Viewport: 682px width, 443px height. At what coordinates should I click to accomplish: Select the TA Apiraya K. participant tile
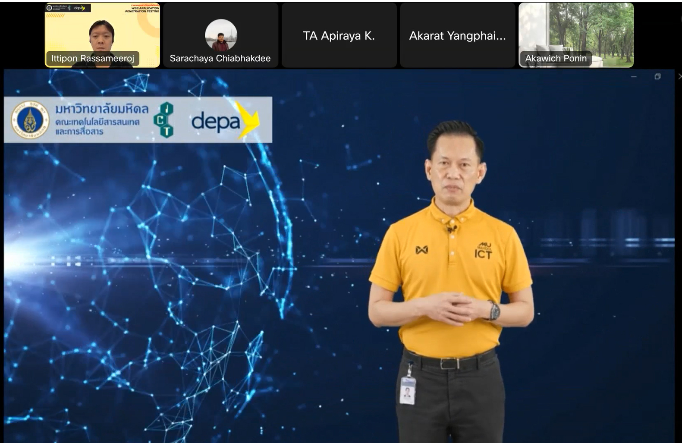click(x=339, y=35)
